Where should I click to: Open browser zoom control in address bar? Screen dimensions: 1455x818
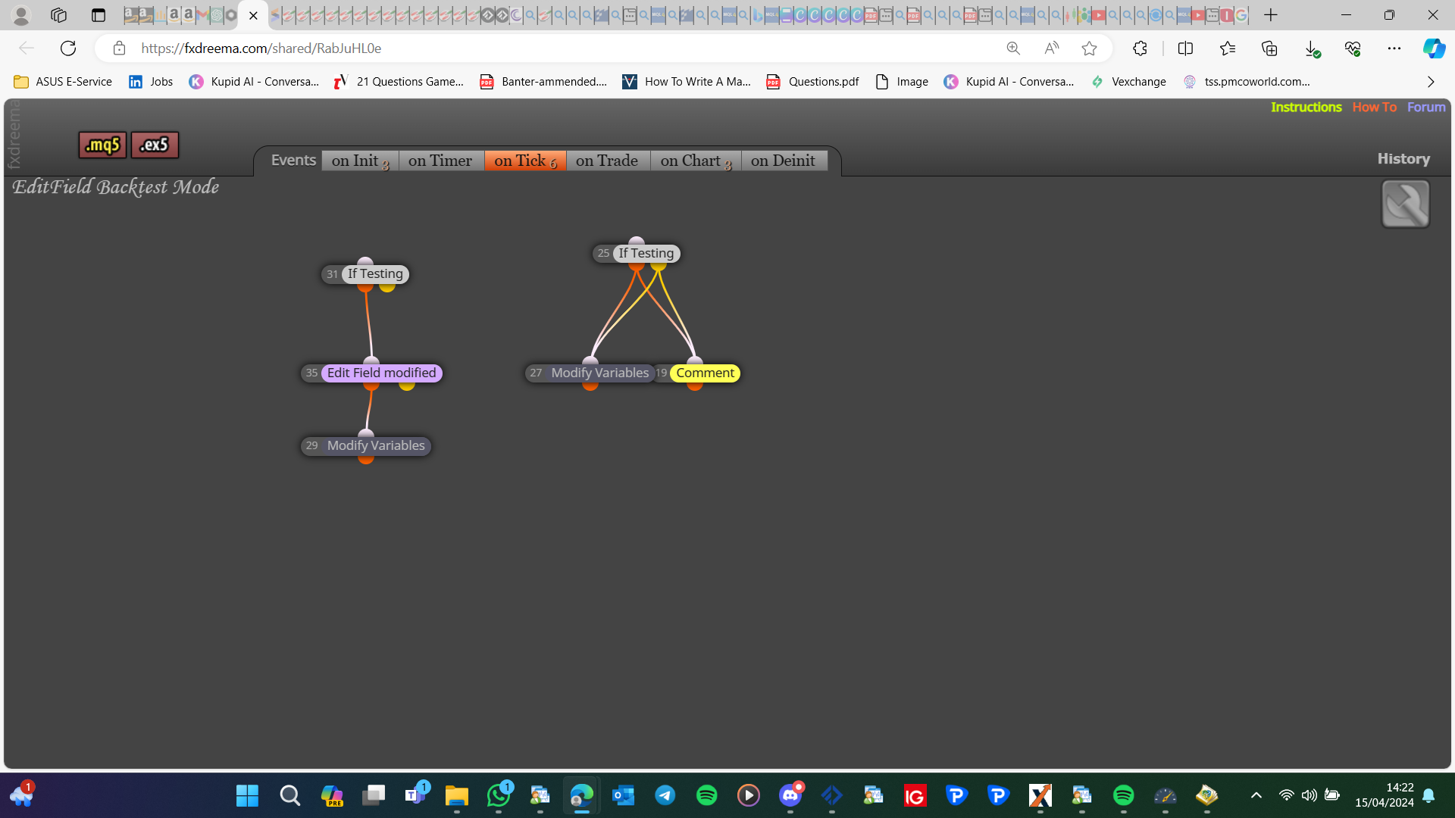coord(1013,48)
